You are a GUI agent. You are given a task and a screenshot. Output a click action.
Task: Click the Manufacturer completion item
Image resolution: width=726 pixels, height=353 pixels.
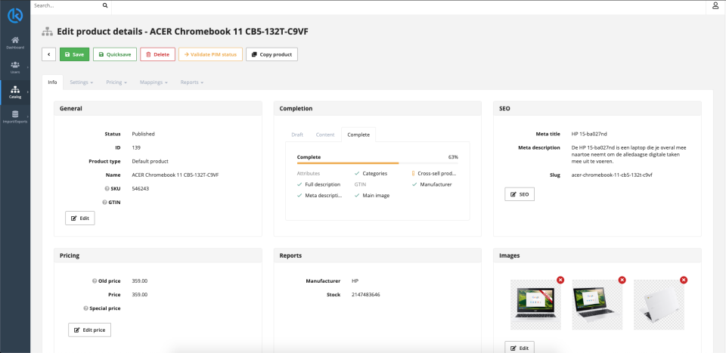pos(432,184)
